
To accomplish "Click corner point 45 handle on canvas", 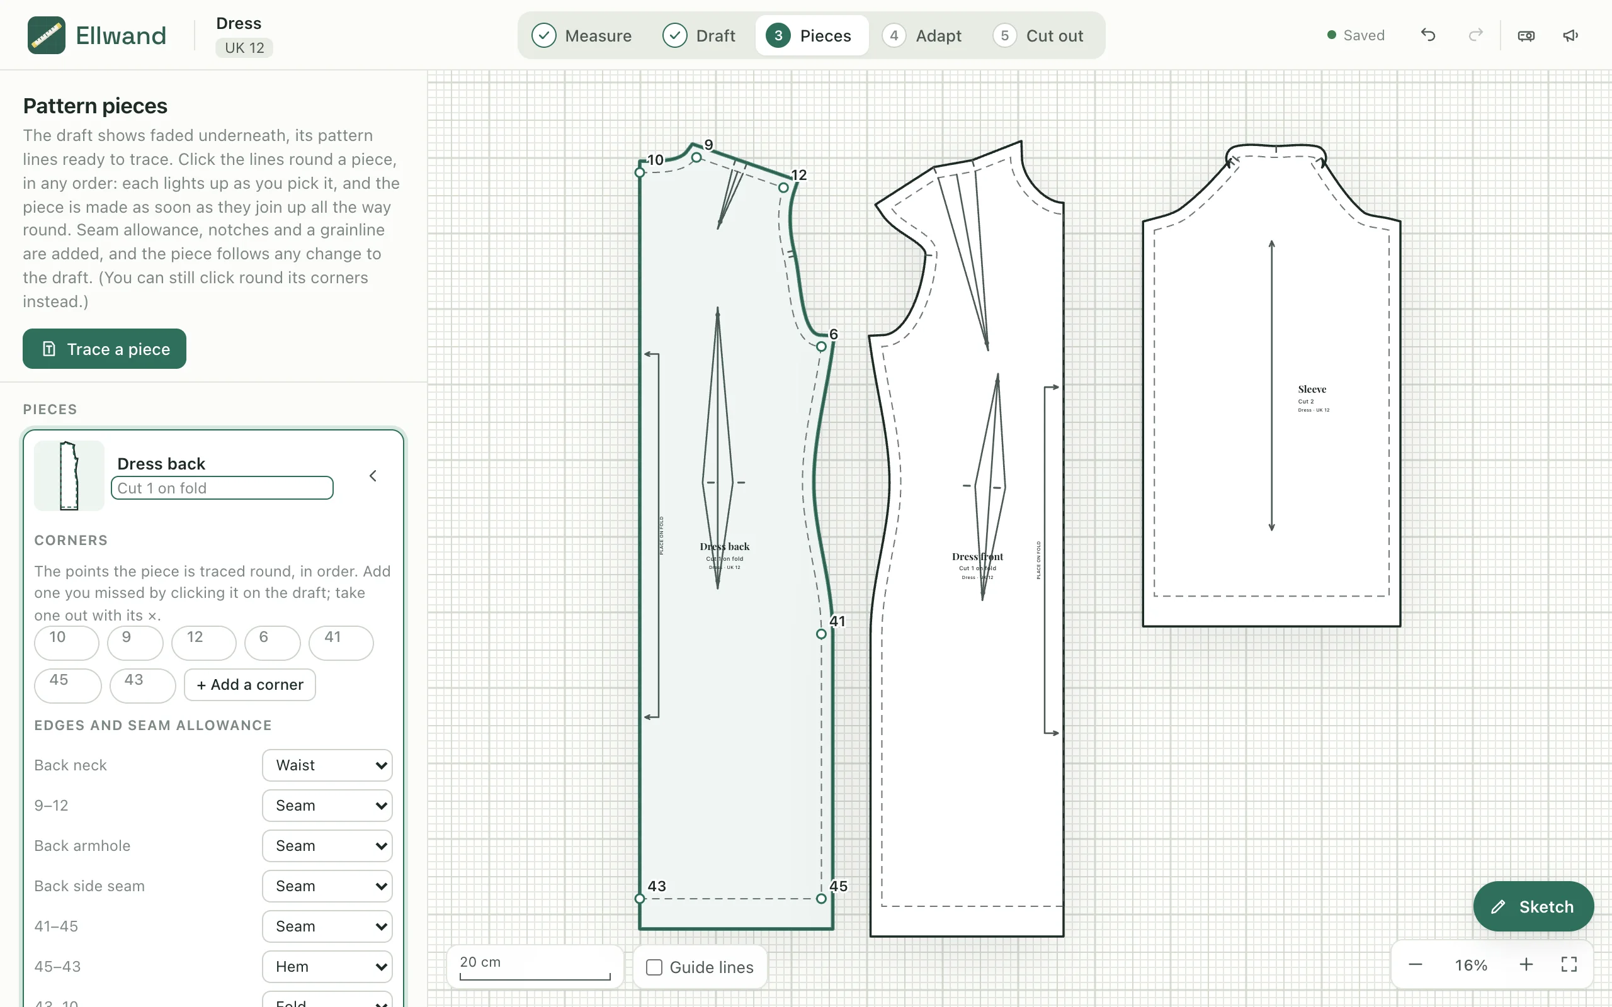I will [821, 899].
